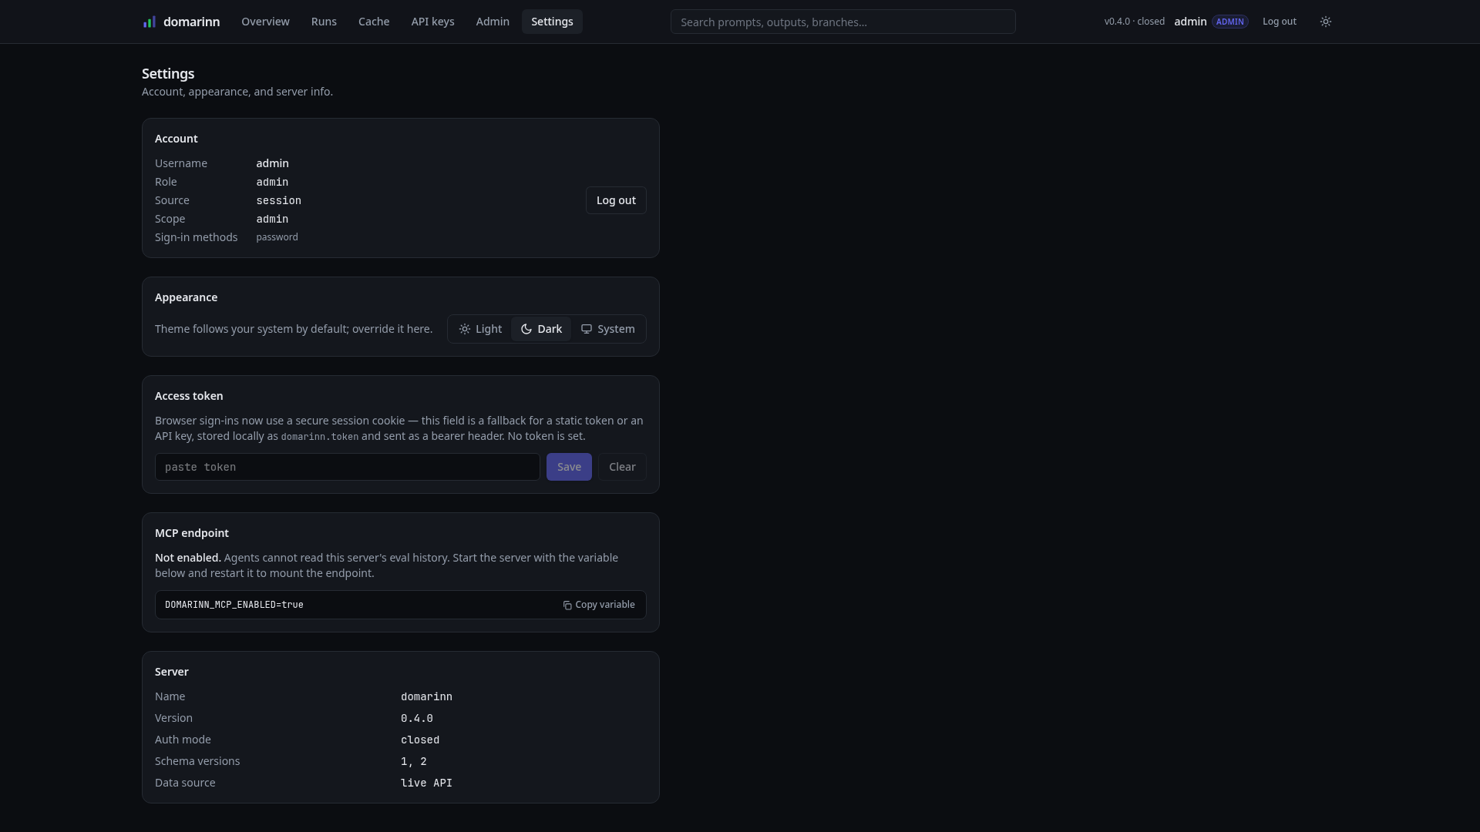Click the server Version value 0.4.0
Screen dimensions: 1480x832
[x=416, y=718]
